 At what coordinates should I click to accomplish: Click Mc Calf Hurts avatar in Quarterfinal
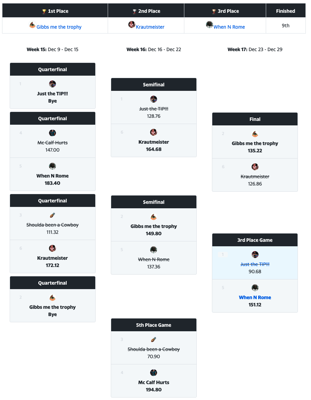[x=52, y=133]
